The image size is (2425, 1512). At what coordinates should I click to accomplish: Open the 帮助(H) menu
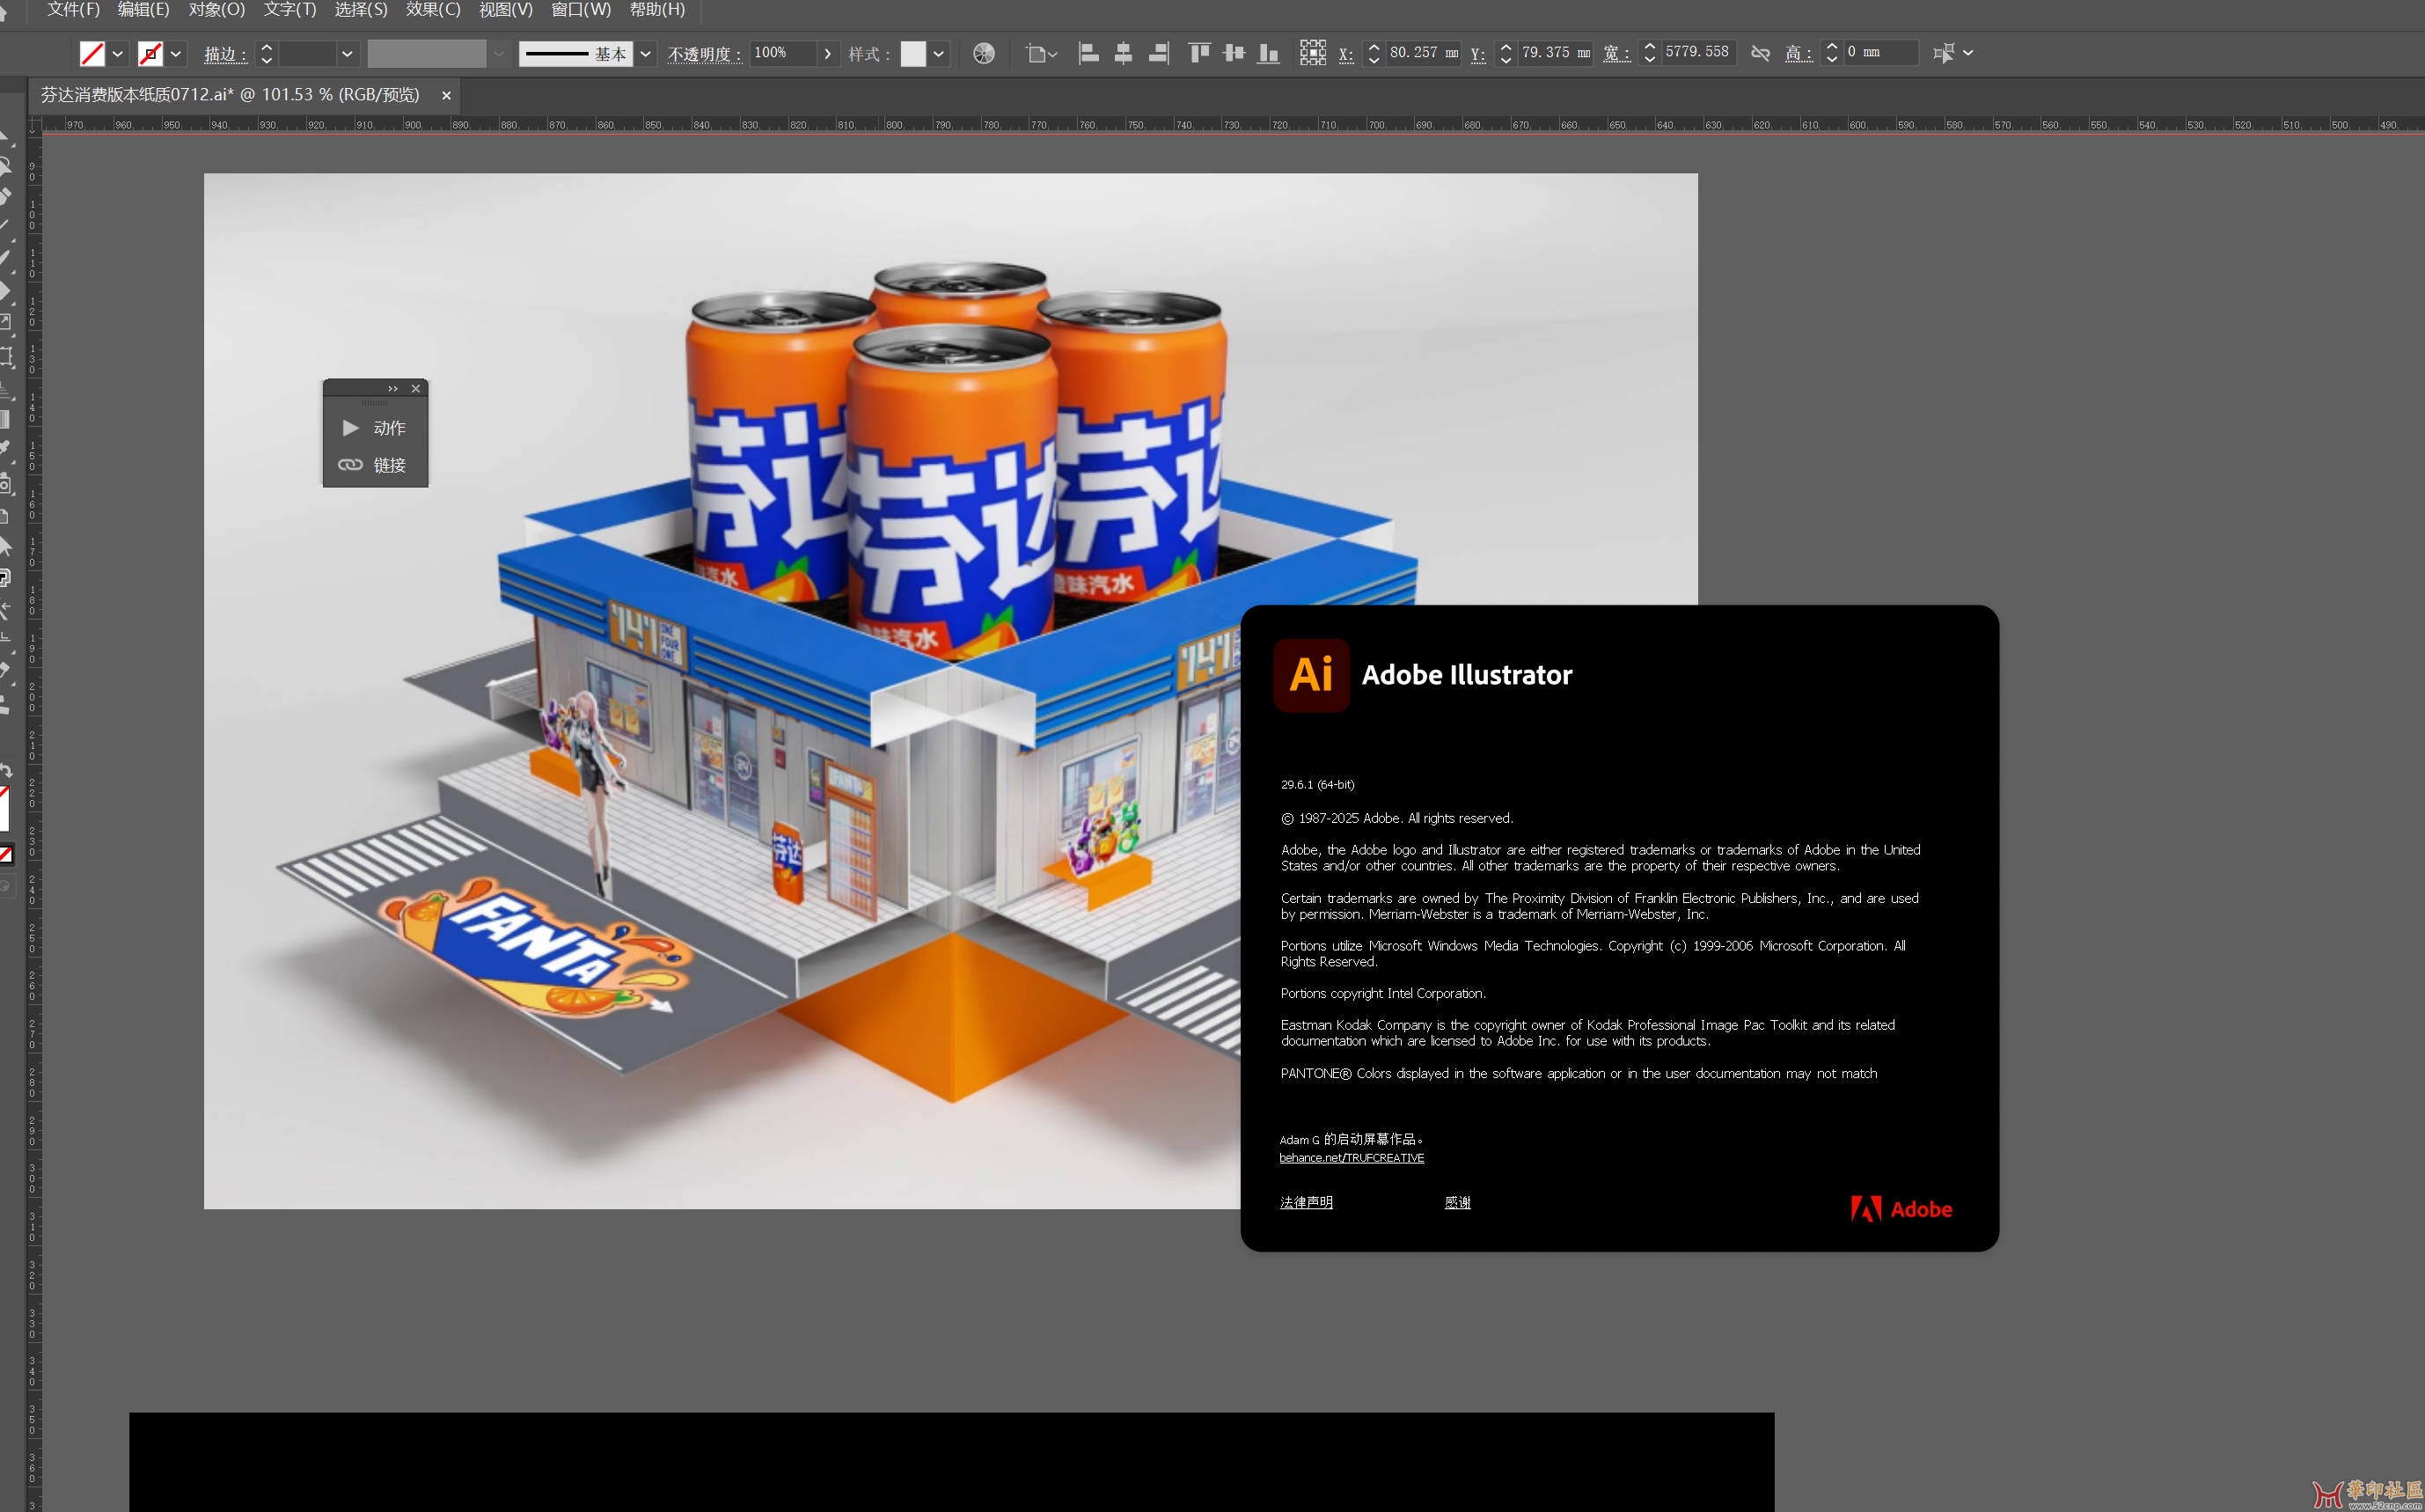click(656, 10)
